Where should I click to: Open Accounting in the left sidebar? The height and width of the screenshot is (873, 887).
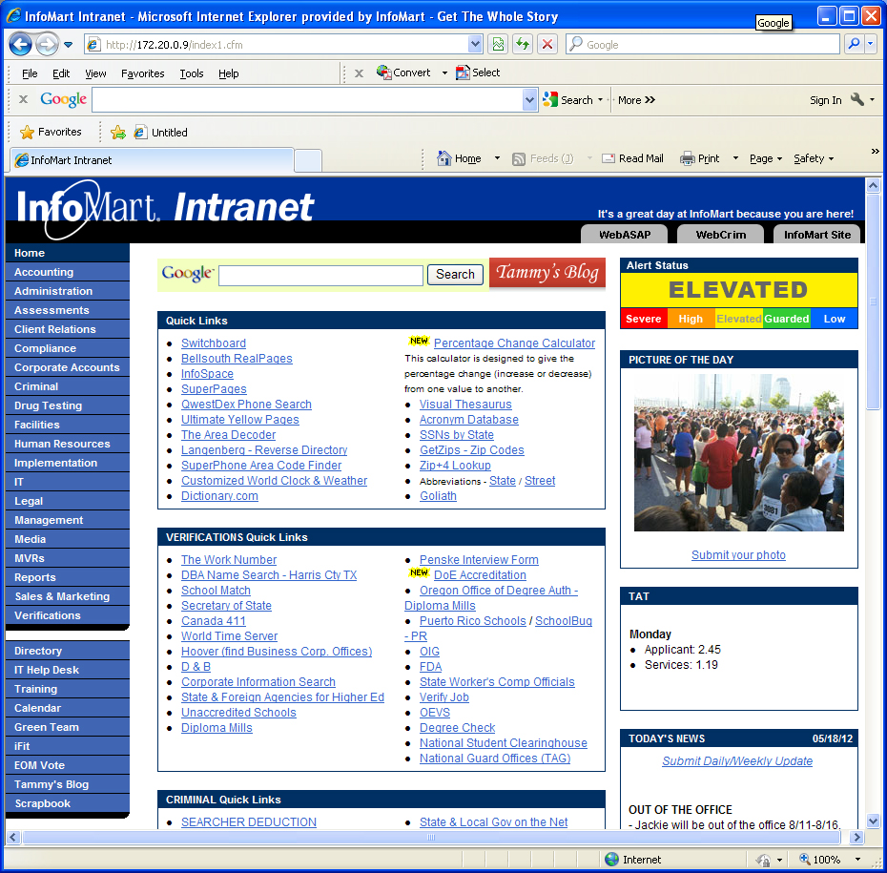point(68,272)
